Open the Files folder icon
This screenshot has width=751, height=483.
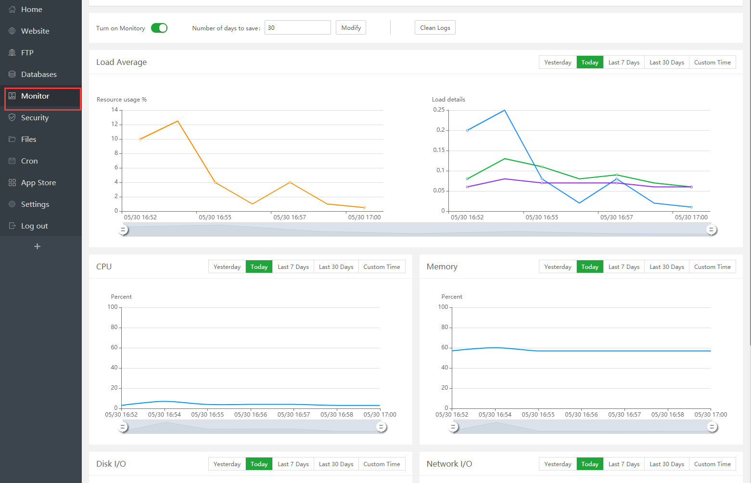point(12,140)
